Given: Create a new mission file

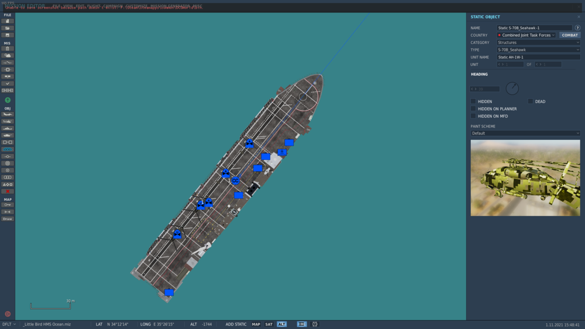Looking at the screenshot, I should 8,21.
